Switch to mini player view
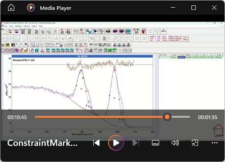225x162 pixels. click(x=195, y=143)
